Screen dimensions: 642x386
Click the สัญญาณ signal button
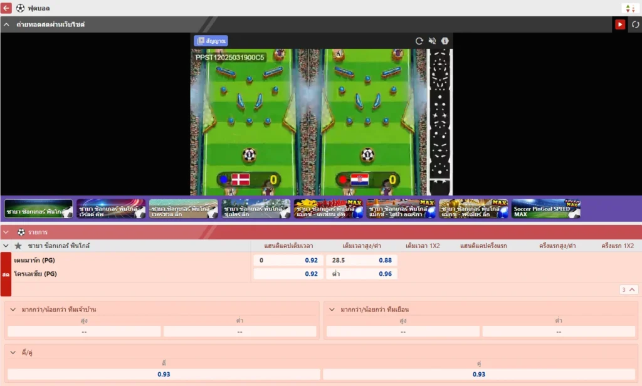(x=211, y=41)
